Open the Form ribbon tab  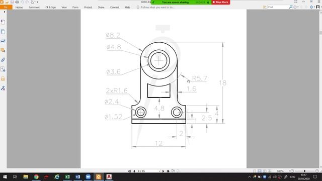75,7
